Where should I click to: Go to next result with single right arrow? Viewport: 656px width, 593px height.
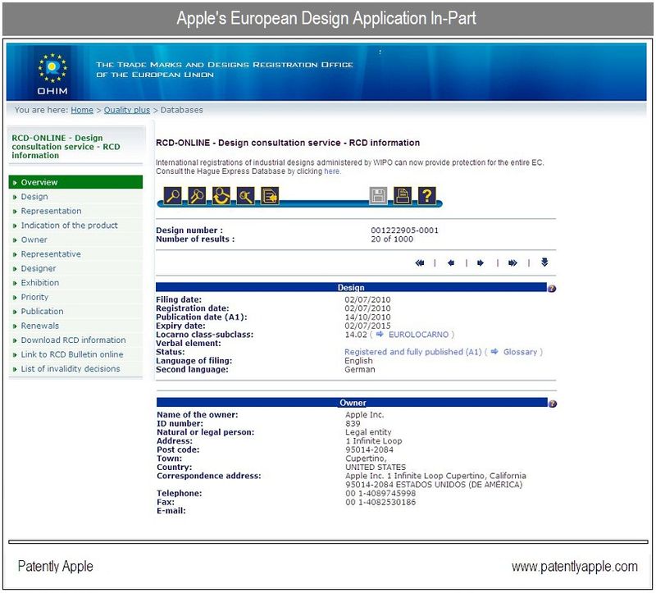(481, 263)
